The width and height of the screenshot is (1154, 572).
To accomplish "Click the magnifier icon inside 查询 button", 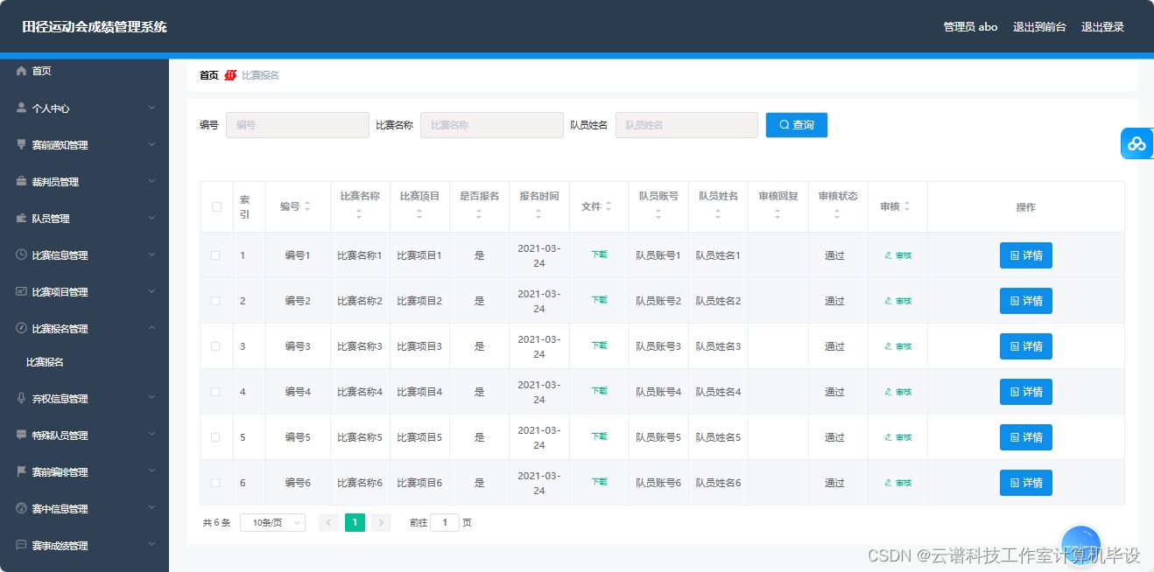I will [x=785, y=124].
